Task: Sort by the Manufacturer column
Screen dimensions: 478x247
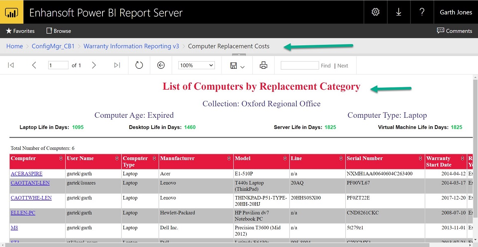Action: [229, 158]
